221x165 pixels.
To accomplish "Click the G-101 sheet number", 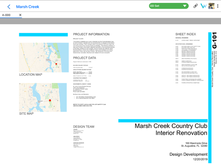I will click(214, 40).
